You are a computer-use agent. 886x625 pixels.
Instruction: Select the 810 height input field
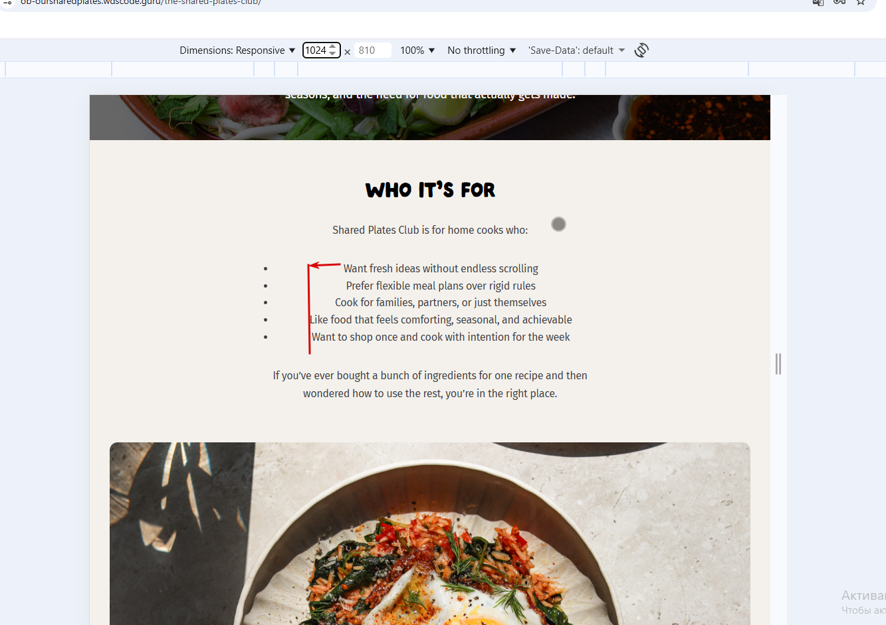click(x=372, y=50)
